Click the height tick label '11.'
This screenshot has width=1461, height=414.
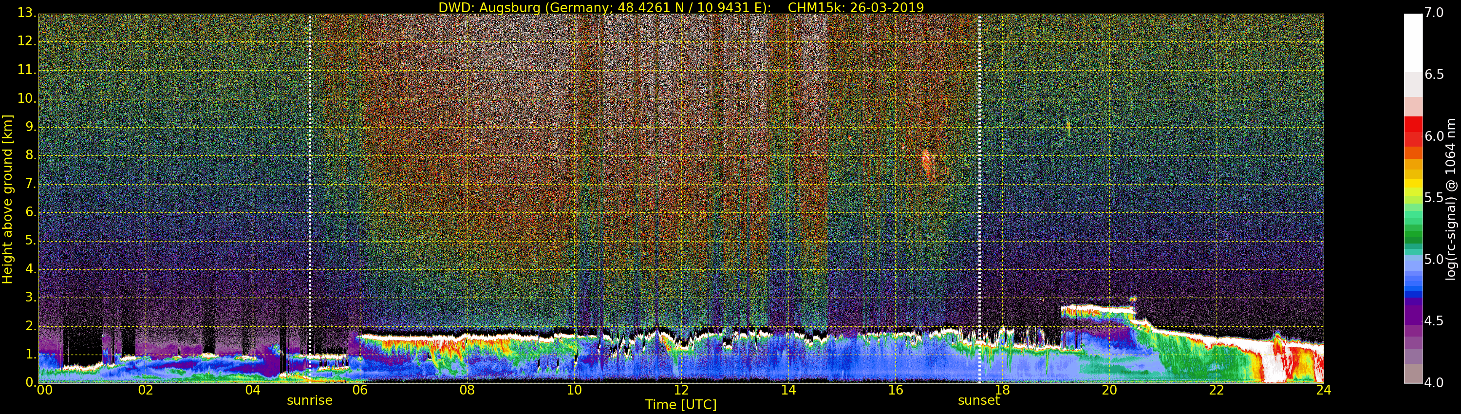(x=27, y=70)
